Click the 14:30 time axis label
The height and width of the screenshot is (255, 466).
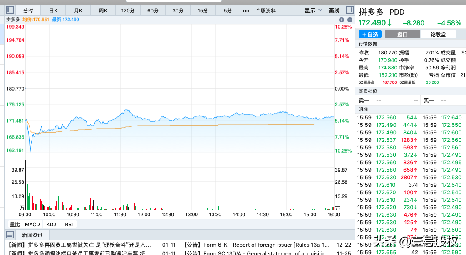(x=263, y=215)
